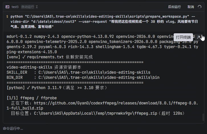Cancel the running command with 取消

point(191,7)
